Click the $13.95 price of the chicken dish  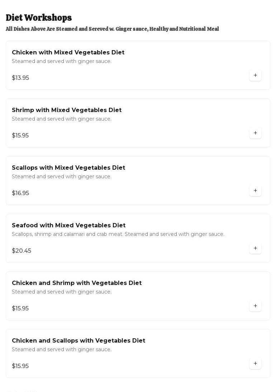pyautogui.click(x=20, y=78)
